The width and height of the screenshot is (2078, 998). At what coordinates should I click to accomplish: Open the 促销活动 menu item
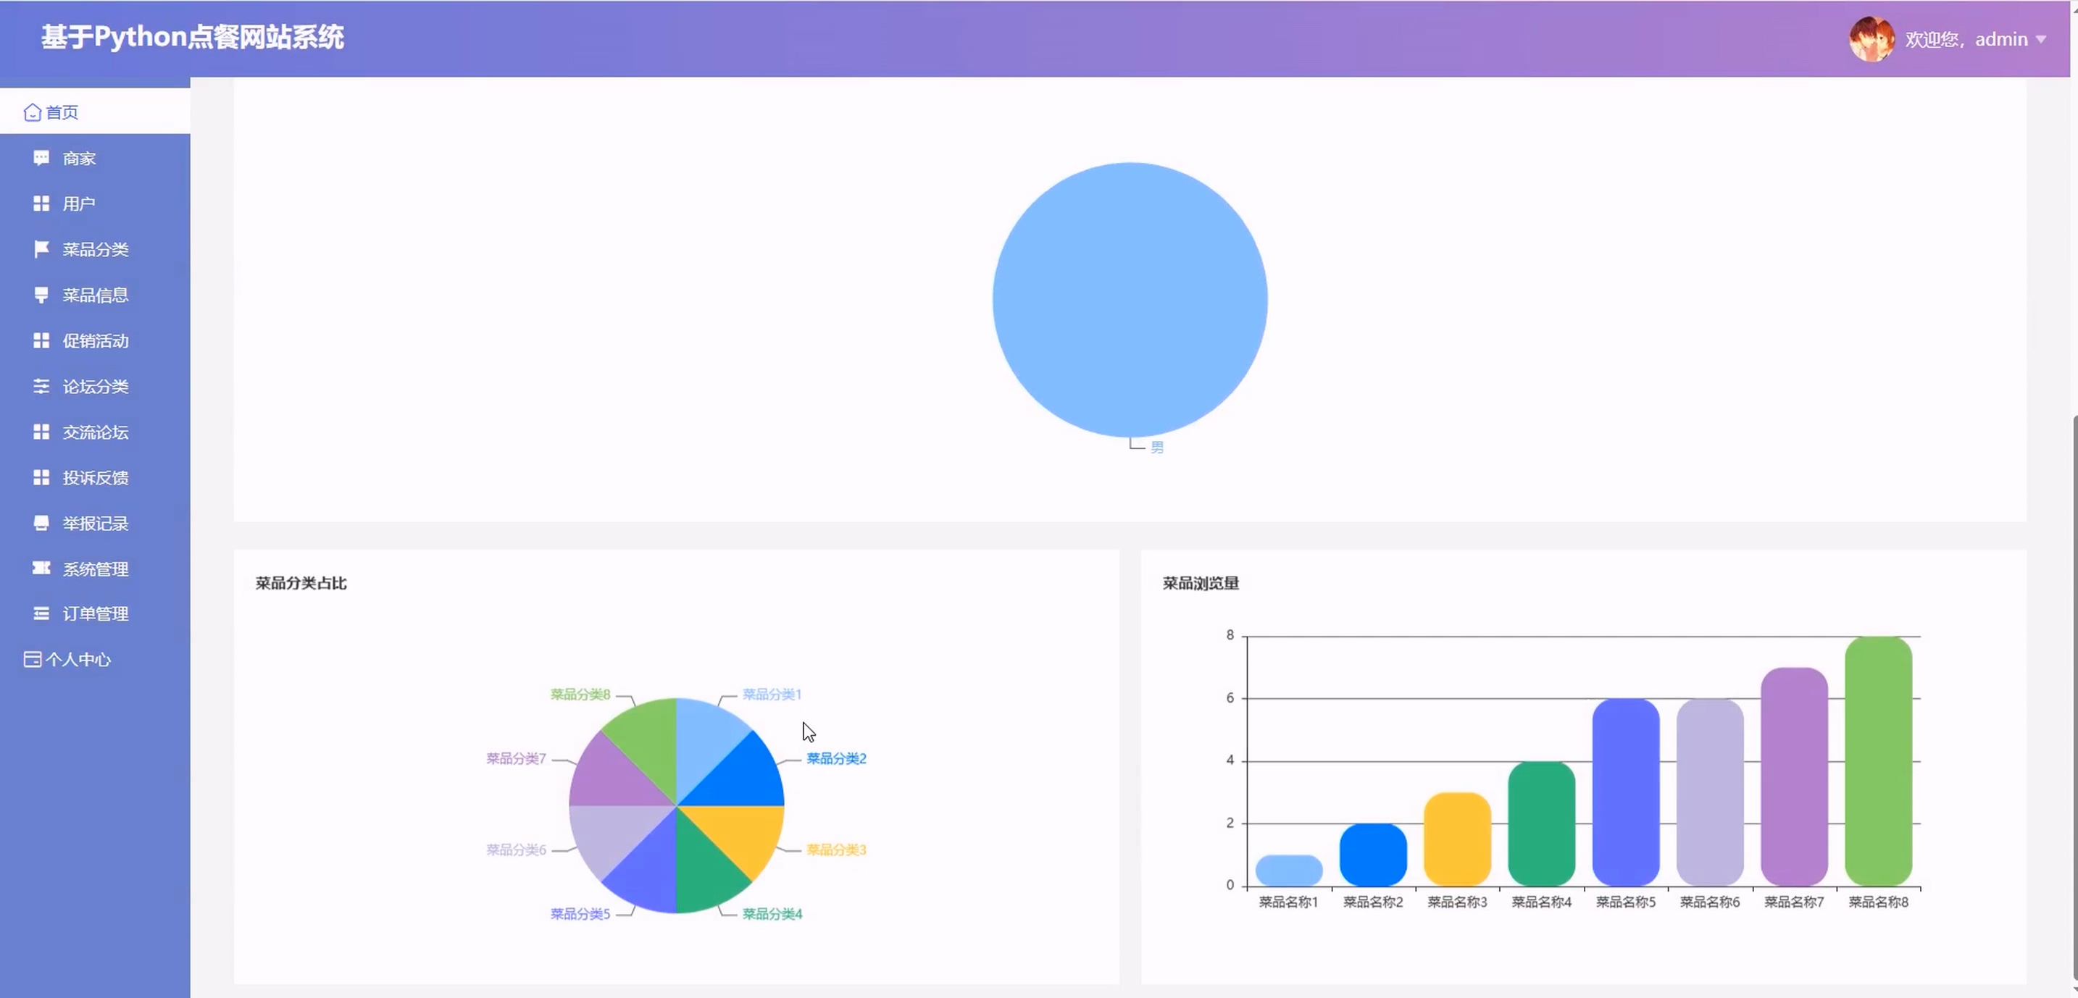click(x=95, y=341)
